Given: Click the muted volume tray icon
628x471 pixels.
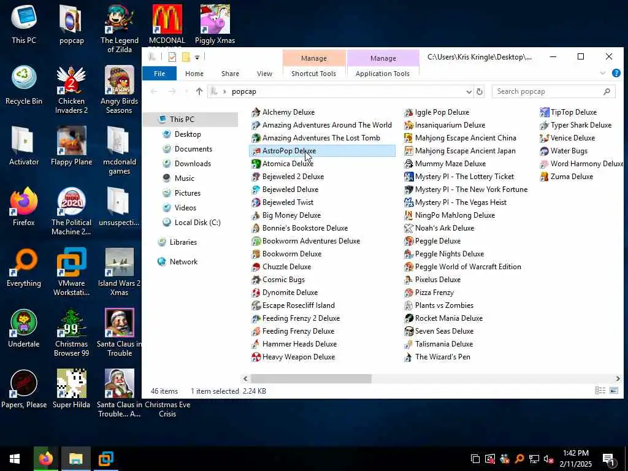Looking at the screenshot, I should click(548, 459).
